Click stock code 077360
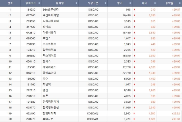This screenshot has width=182, height=122. click(x=31, y=15)
